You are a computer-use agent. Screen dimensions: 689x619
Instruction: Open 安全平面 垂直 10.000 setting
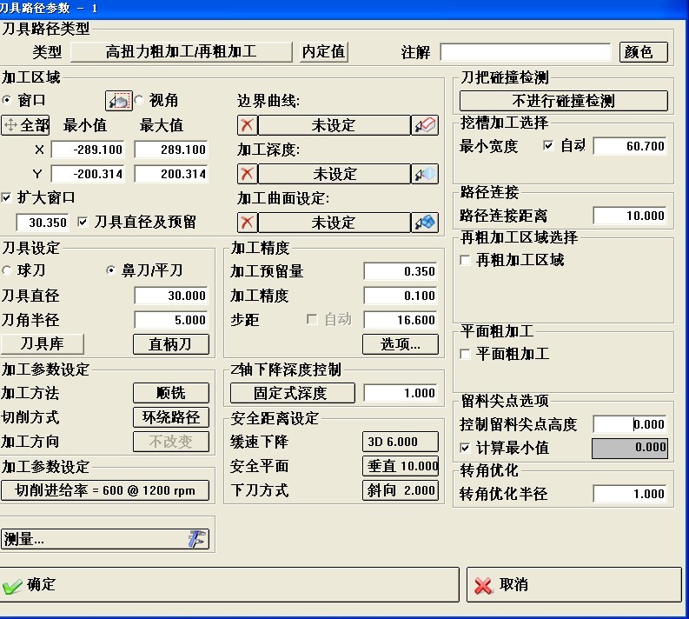click(x=401, y=466)
